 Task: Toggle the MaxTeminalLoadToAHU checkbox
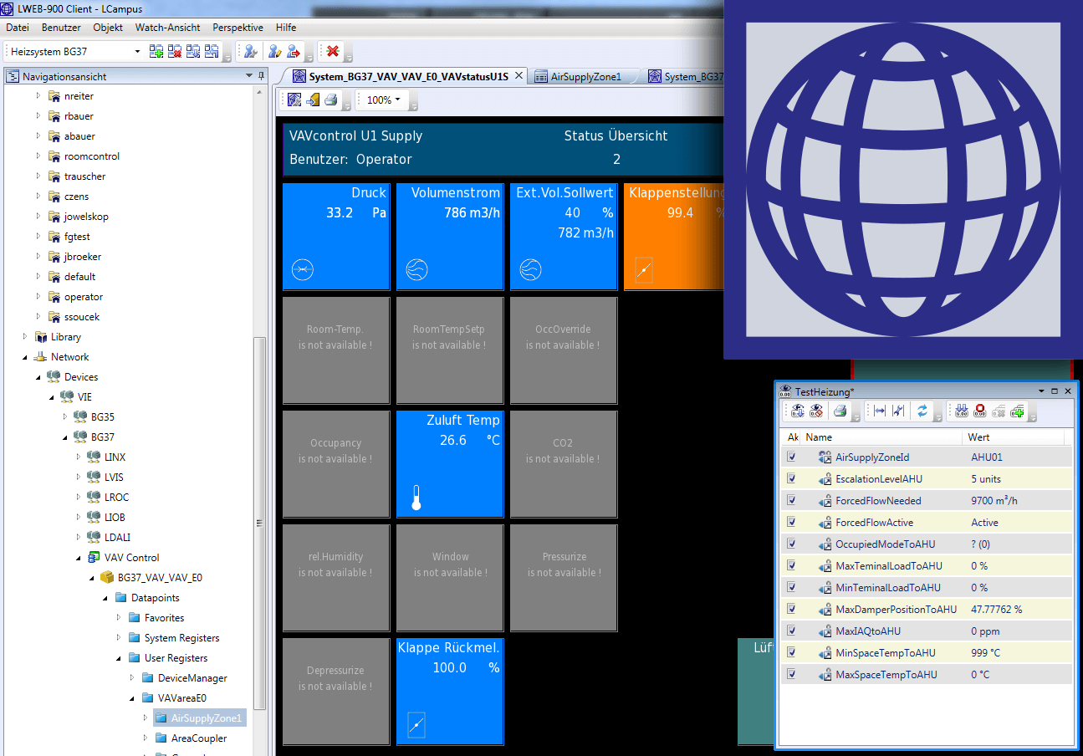791,565
